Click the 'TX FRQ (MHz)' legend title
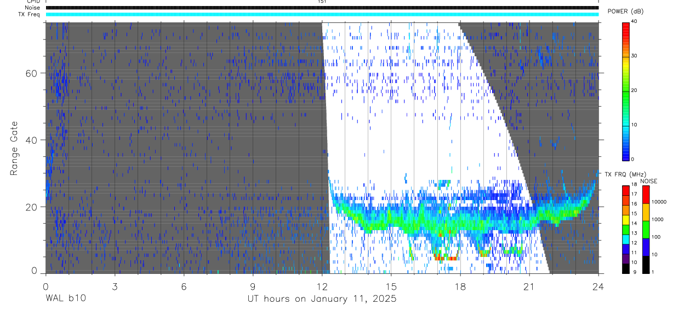 [x=625, y=174]
